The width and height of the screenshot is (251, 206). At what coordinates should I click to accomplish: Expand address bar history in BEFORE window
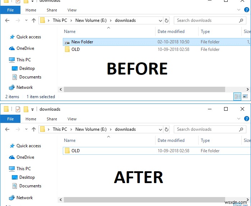[x=160, y=21]
